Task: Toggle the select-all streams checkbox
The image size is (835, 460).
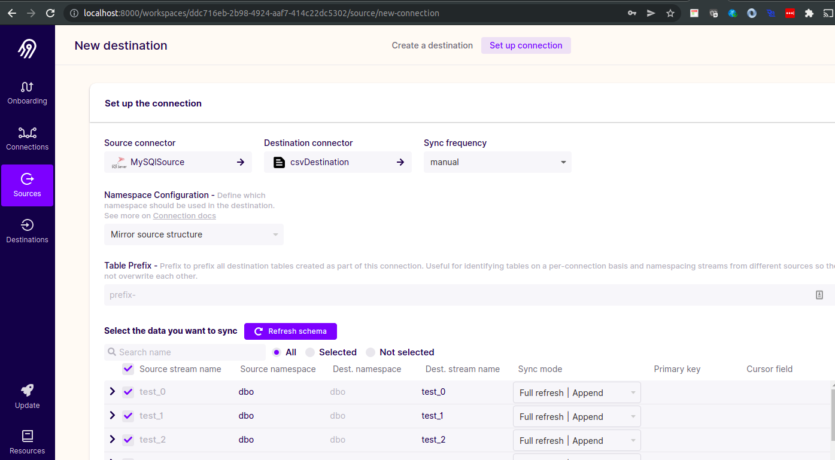Action: pyautogui.click(x=128, y=368)
